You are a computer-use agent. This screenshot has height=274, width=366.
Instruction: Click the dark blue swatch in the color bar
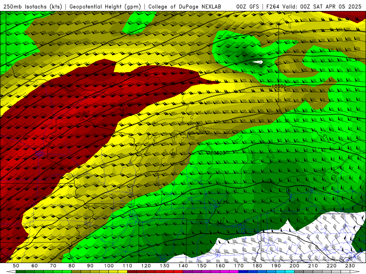[243, 272]
